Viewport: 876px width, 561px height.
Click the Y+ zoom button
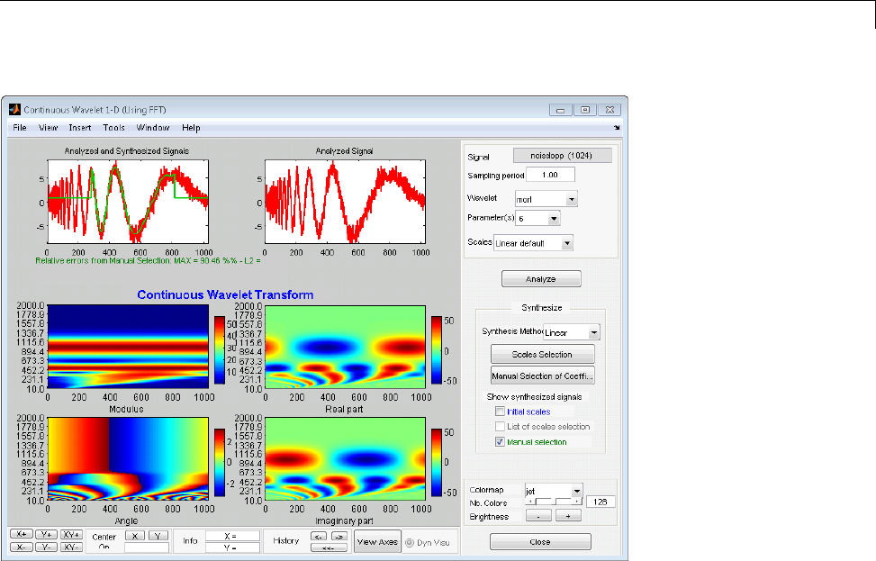47,534
